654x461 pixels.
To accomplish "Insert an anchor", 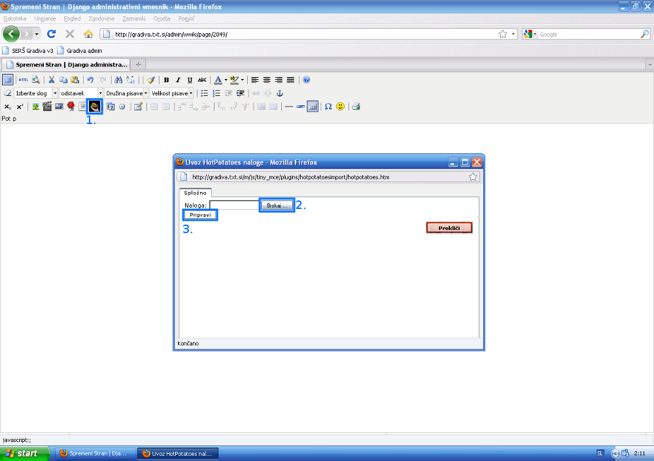I will [x=280, y=93].
